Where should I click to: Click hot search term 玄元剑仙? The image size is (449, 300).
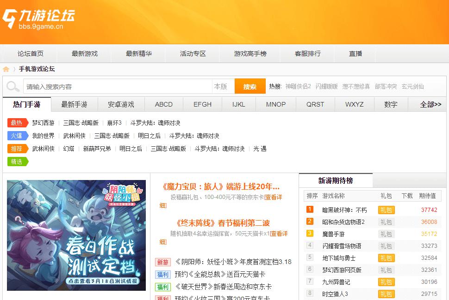412,86
